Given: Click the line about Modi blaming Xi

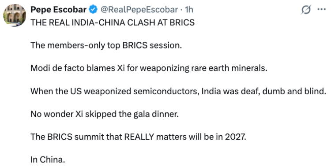Looking at the screenshot, I should coord(149,68).
